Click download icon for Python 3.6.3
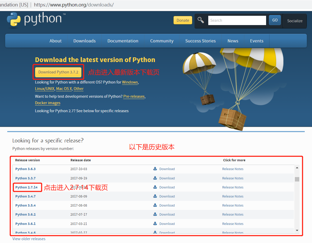The width and height of the screenshot is (312, 243). (x=155, y=169)
